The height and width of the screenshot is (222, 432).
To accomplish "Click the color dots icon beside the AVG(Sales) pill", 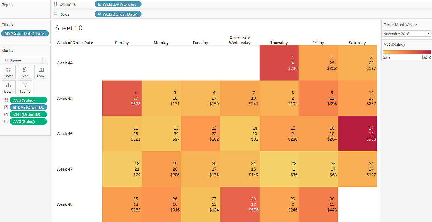I will [6, 100].
